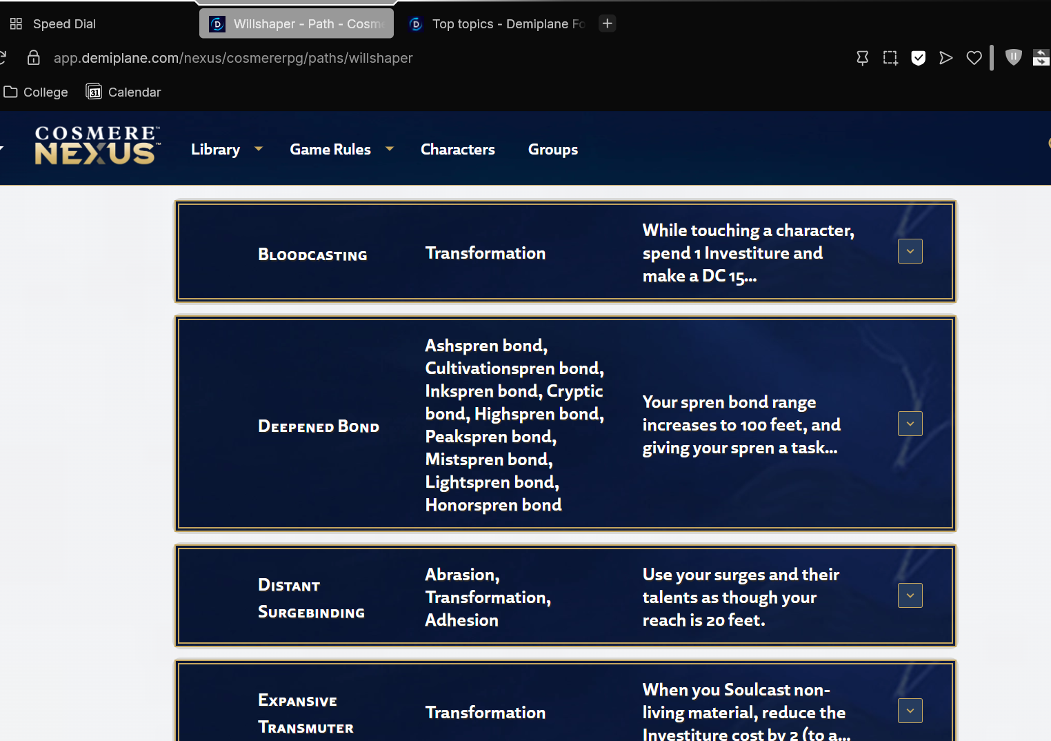
Task: Open the College bookmarks folder
Action: 36,92
